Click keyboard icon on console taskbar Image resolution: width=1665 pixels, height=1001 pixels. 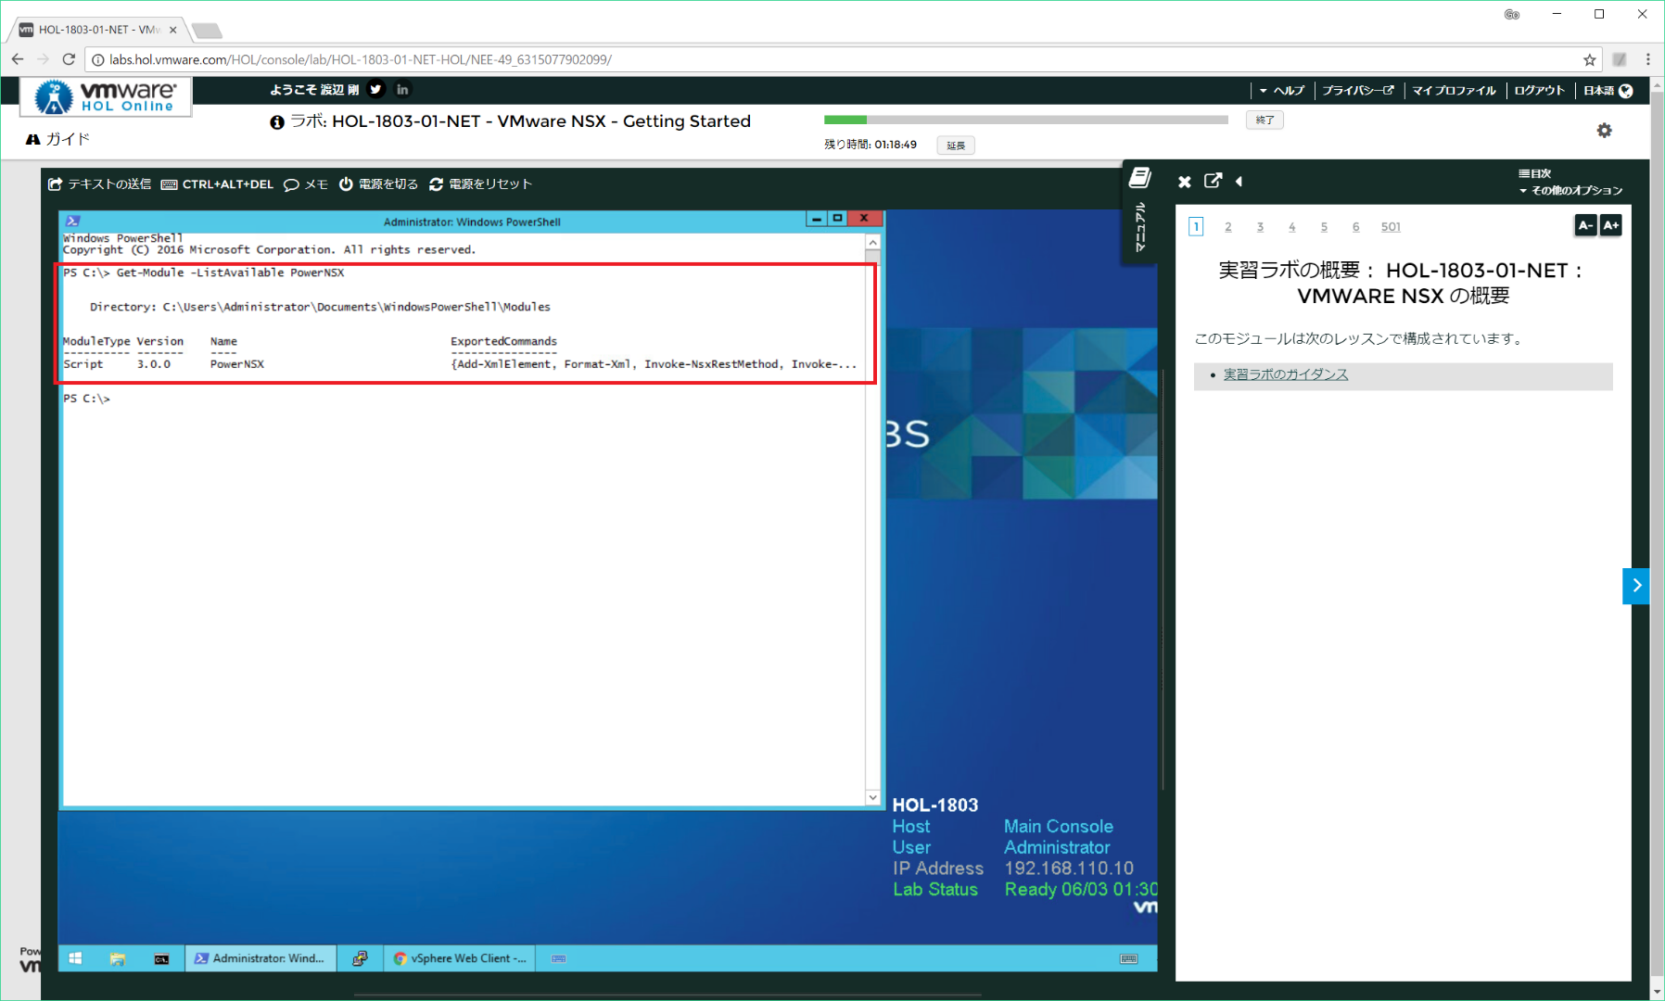(559, 958)
